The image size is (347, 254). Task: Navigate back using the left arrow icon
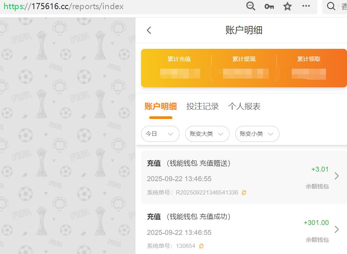[x=149, y=30]
